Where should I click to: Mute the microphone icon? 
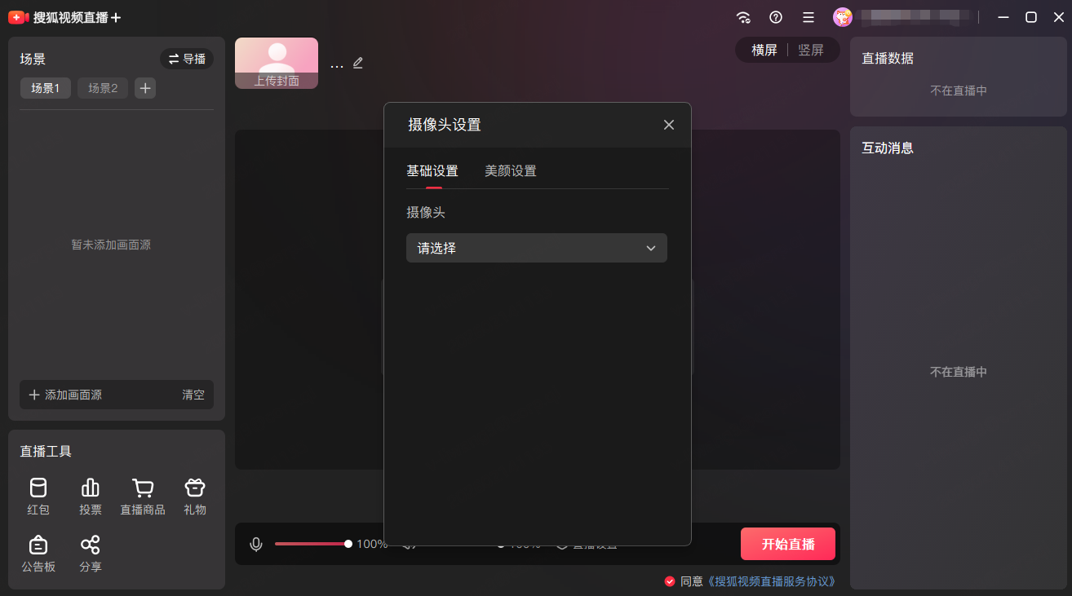(256, 544)
